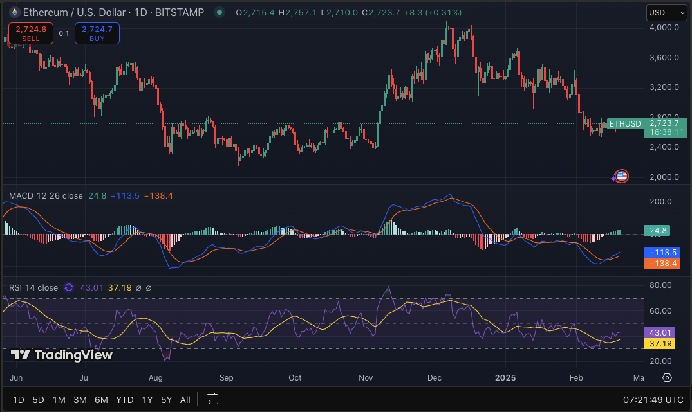This screenshot has width=692, height=412.
Task: Click the settings icon at the timeline's right end
Action: [x=667, y=378]
